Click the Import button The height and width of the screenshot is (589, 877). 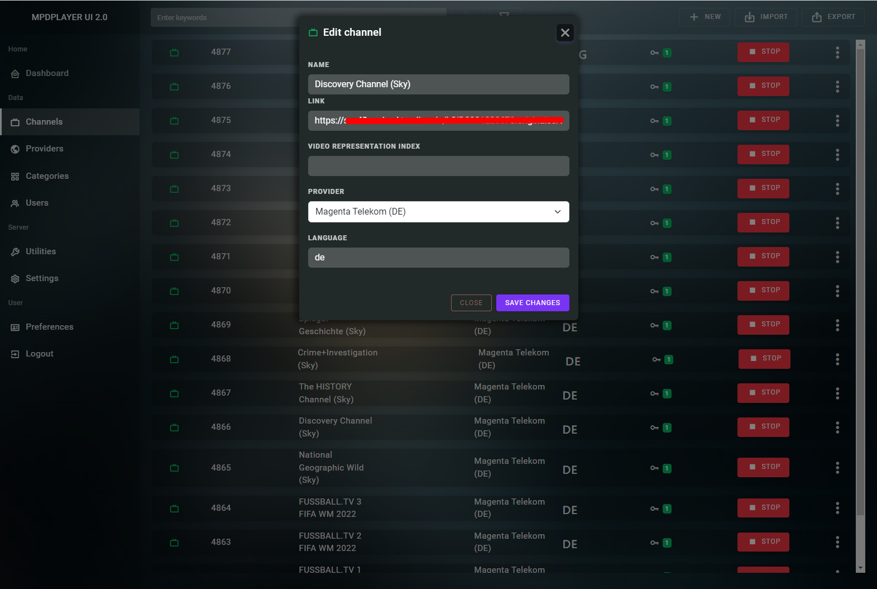[766, 17]
